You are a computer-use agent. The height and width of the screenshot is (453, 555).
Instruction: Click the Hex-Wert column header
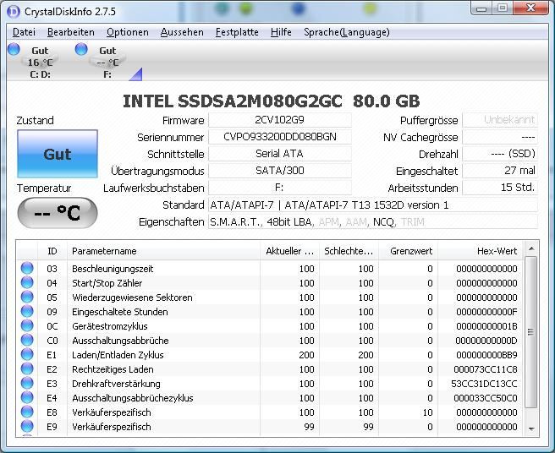pos(480,251)
